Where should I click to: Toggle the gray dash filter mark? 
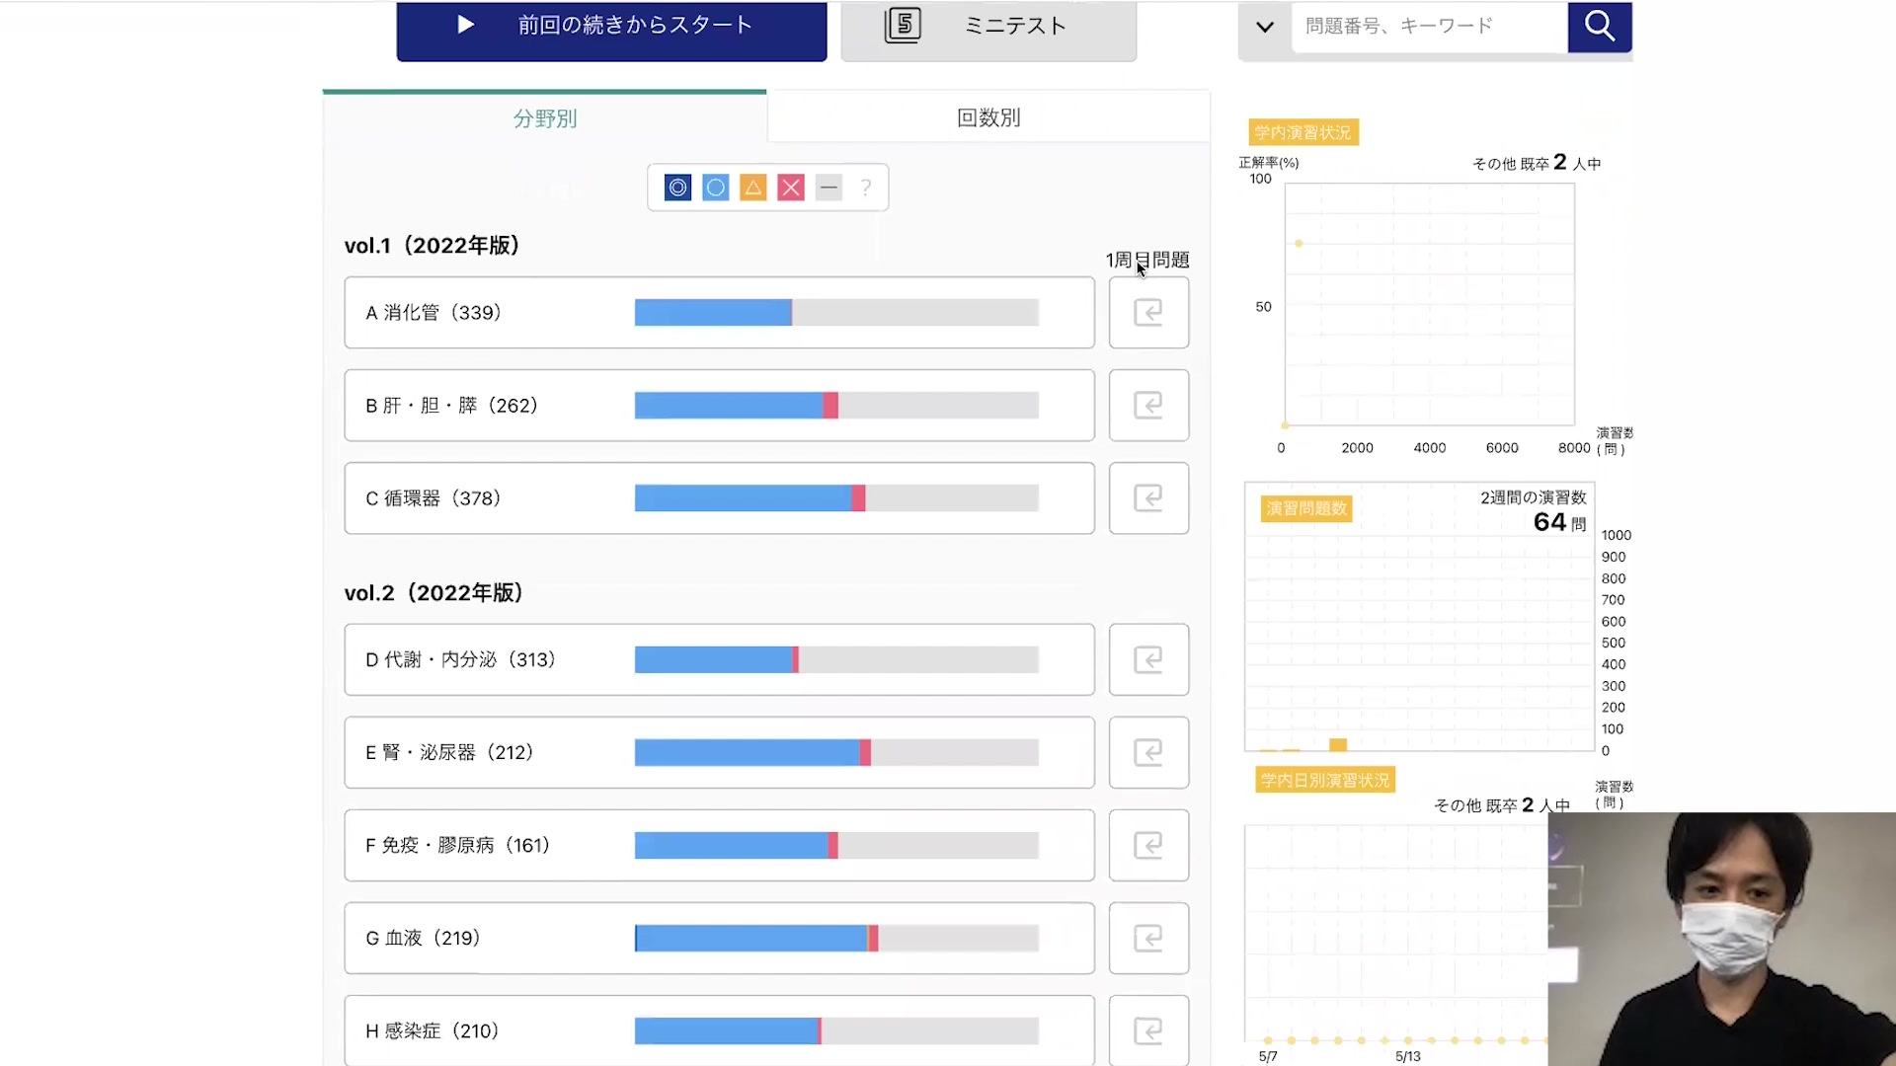(x=829, y=188)
